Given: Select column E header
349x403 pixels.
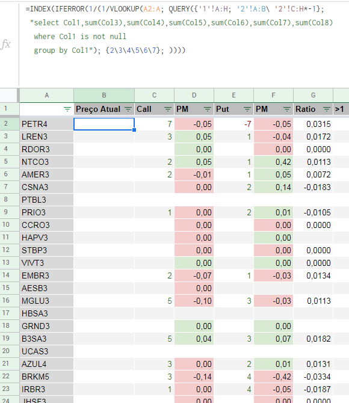Looking at the screenshot, I should point(233,96).
